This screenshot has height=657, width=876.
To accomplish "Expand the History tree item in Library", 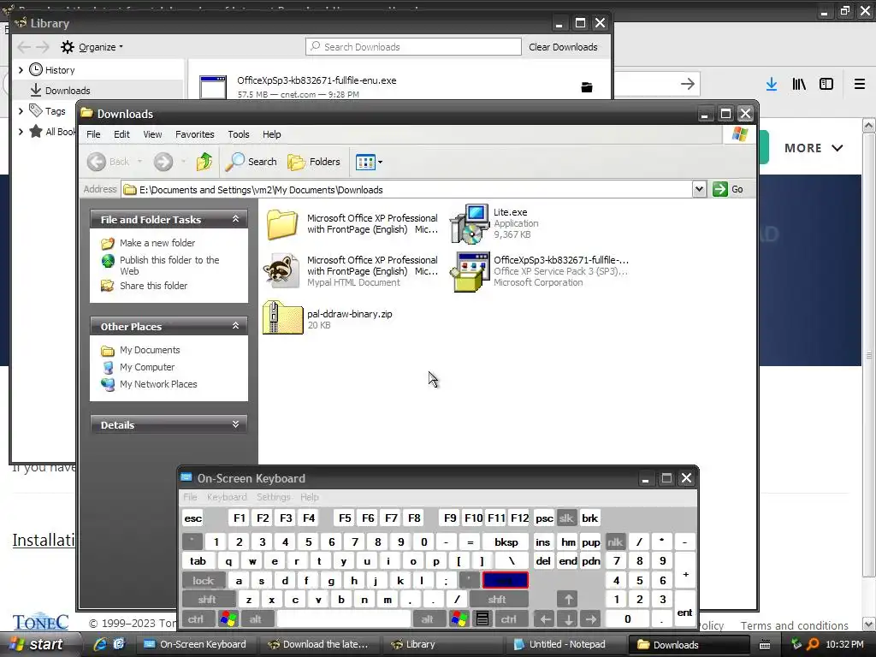I will pos(21,70).
